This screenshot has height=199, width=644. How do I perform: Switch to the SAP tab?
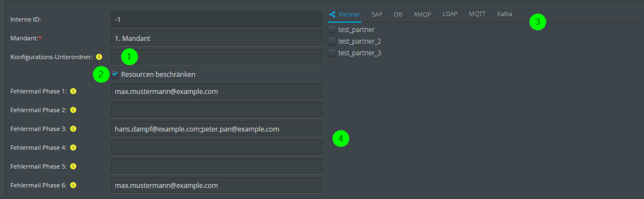tap(377, 14)
